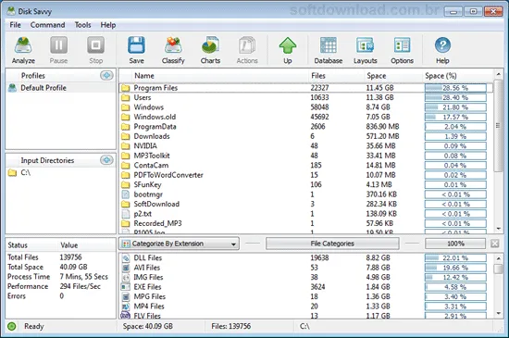Click the categories list scroll down arrow
509x338 pixels.
coord(498,313)
